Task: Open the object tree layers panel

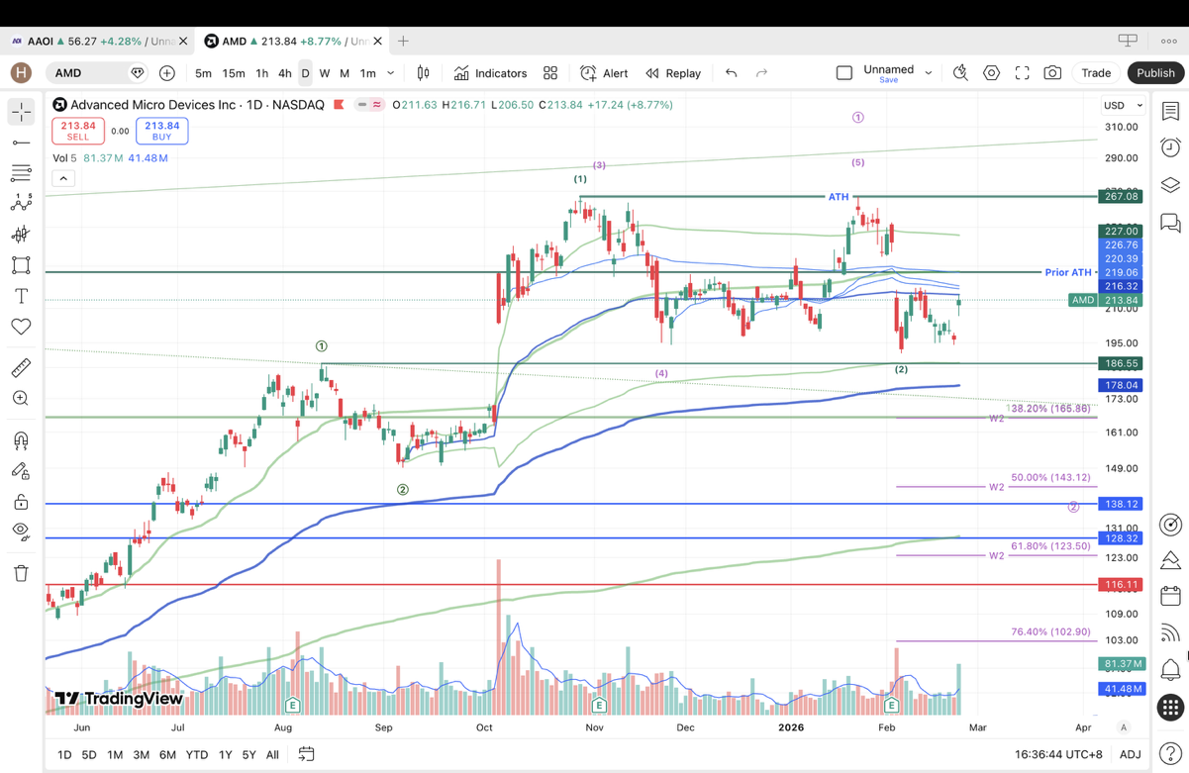Action: pyautogui.click(x=1170, y=185)
